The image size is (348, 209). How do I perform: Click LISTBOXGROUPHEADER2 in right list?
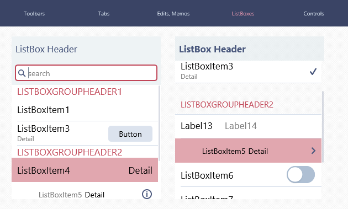click(227, 105)
